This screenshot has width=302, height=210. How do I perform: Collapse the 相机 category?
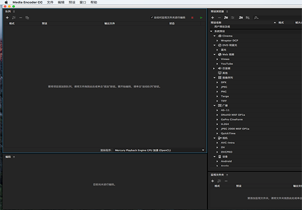[214, 138]
